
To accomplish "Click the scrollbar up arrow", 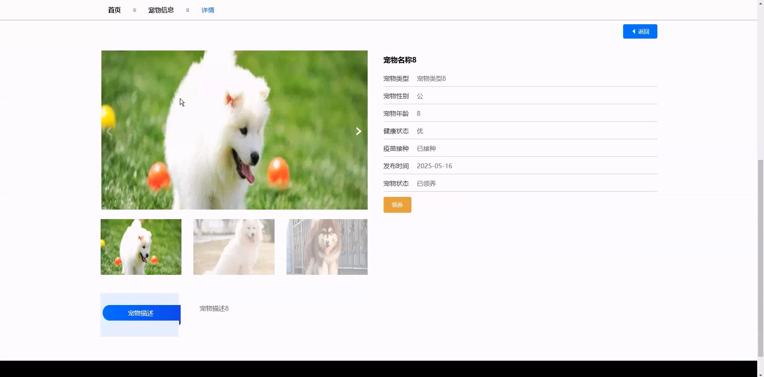I will 761,3.
